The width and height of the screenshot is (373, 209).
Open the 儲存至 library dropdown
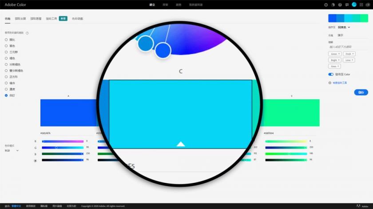(344, 27)
